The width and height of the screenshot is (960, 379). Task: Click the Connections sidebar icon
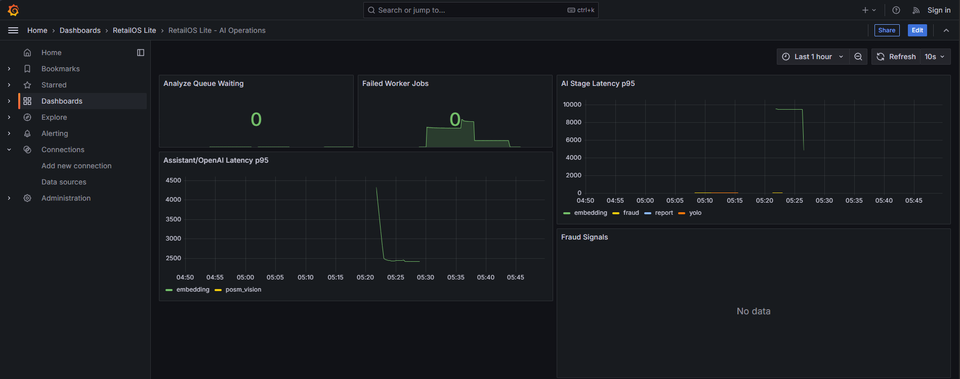pos(27,150)
